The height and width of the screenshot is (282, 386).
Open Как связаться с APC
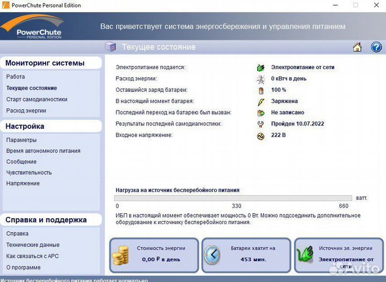[x=33, y=256]
